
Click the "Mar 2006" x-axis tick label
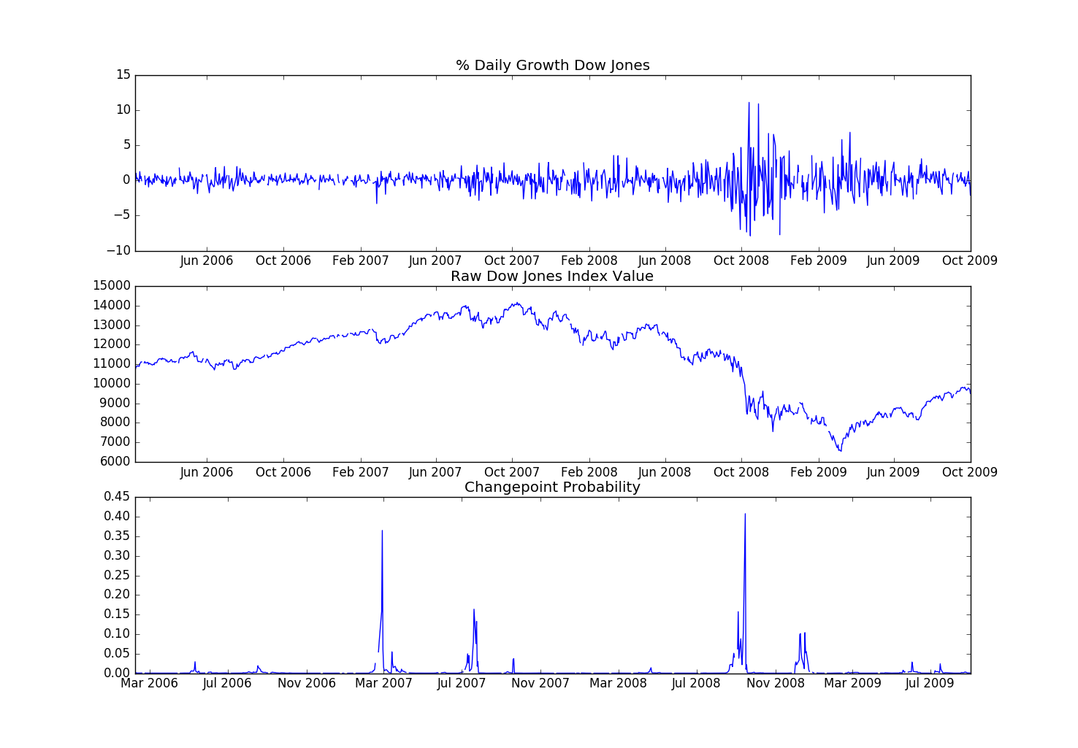150,683
